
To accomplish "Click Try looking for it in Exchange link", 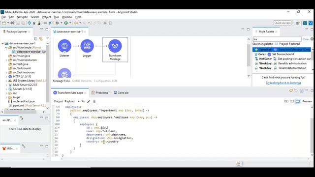I will point(283,83).
